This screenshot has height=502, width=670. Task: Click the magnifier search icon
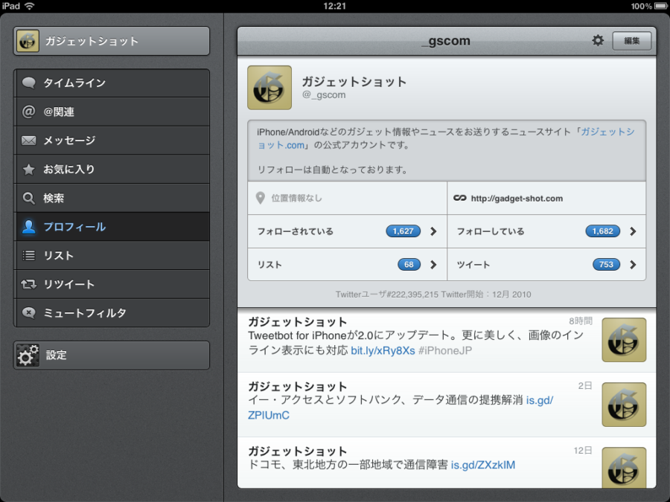coord(28,198)
